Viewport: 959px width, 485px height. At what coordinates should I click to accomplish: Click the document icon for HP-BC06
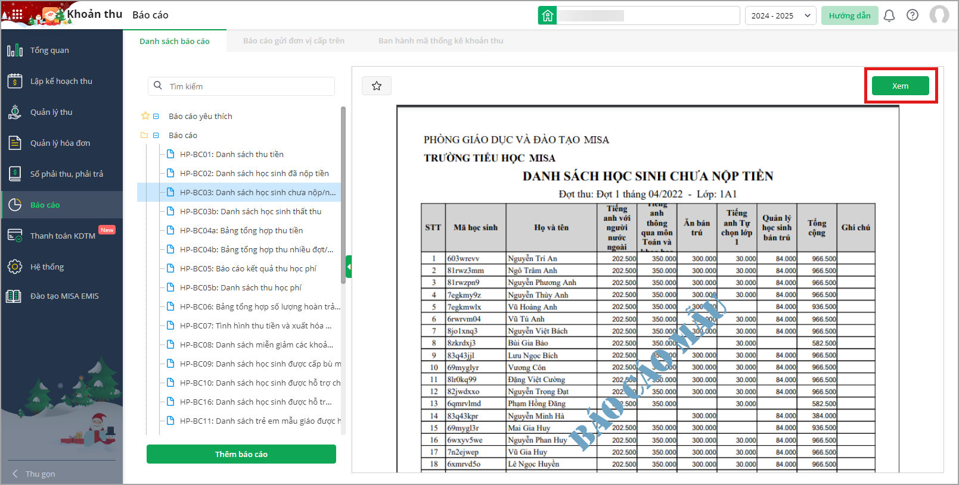coord(170,306)
